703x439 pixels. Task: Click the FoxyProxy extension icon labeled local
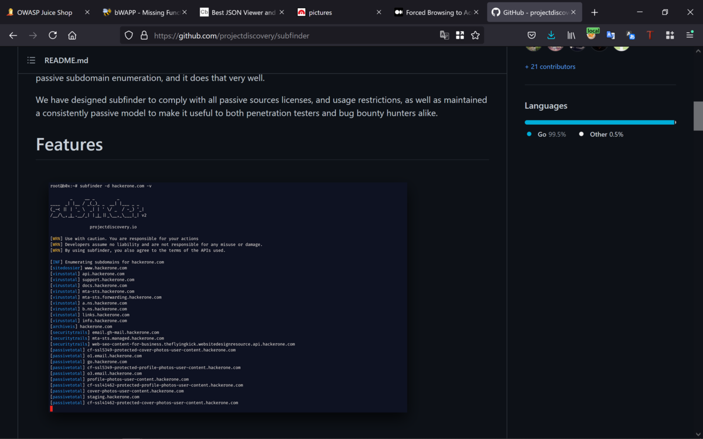point(592,35)
